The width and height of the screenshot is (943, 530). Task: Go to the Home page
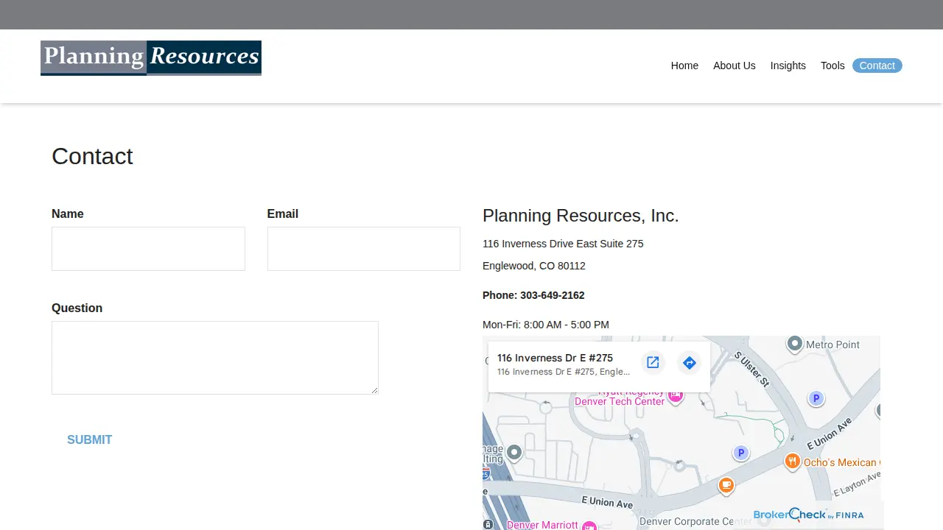pyautogui.click(x=684, y=66)
